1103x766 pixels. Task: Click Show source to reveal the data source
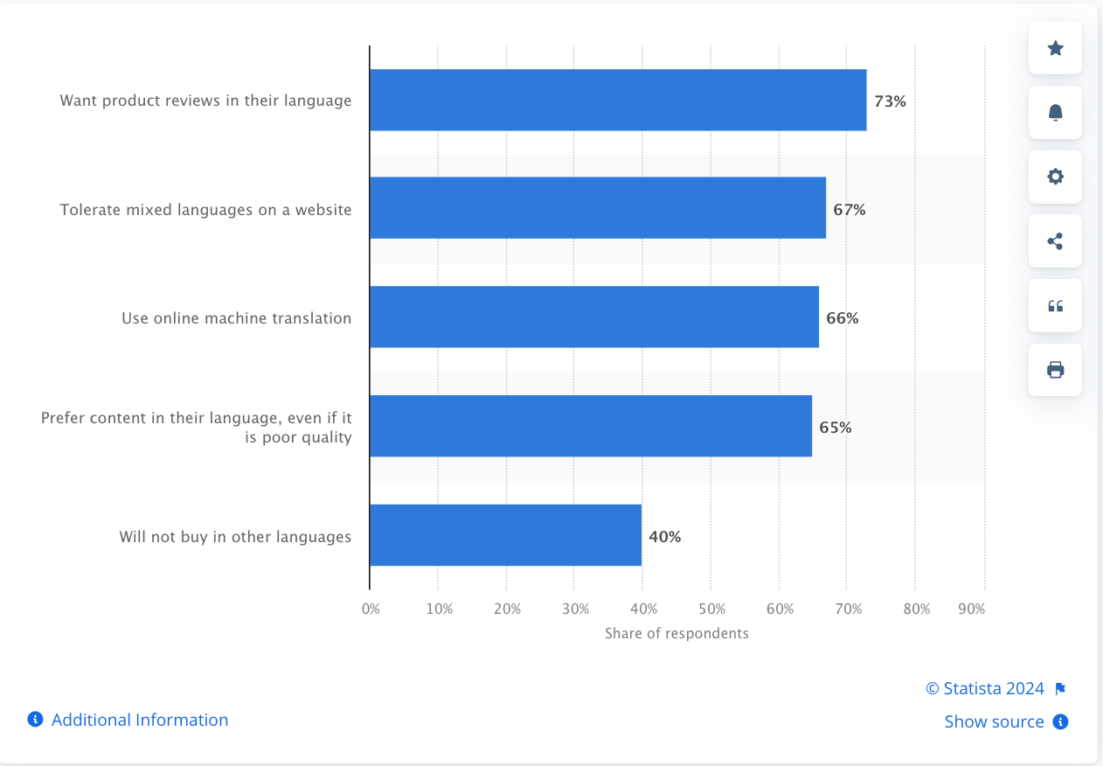[x=995, y=721]
